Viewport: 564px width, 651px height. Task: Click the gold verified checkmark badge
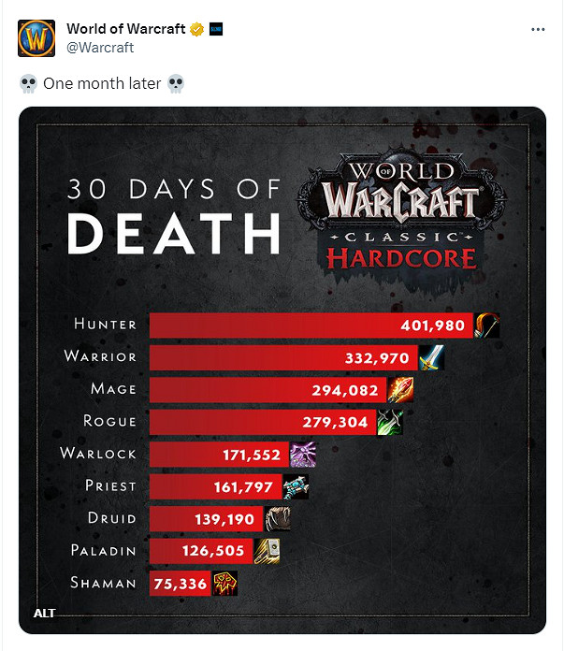click(196, 30)
